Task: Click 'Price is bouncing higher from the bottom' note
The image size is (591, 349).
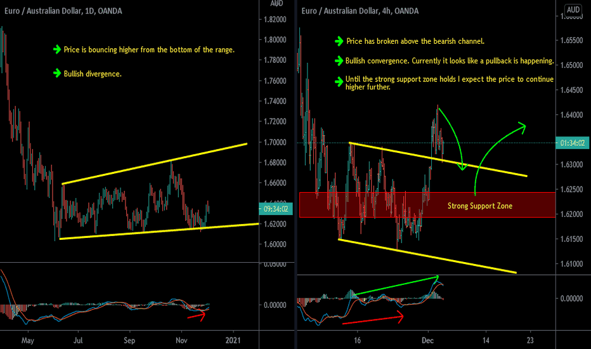Action: (x=149, y=49)
